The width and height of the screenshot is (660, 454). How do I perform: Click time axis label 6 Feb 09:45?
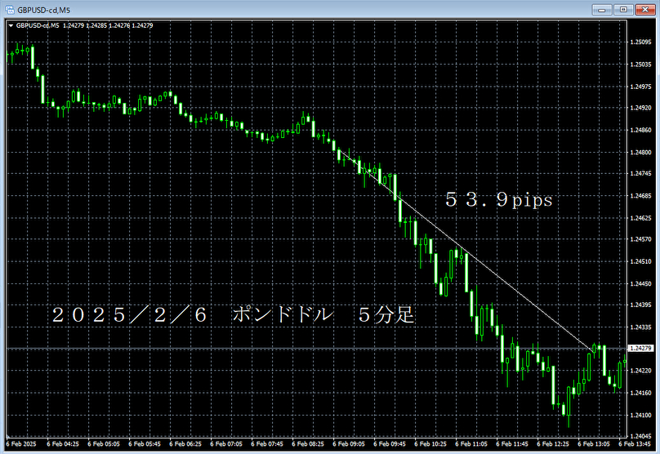coord(390,444)
